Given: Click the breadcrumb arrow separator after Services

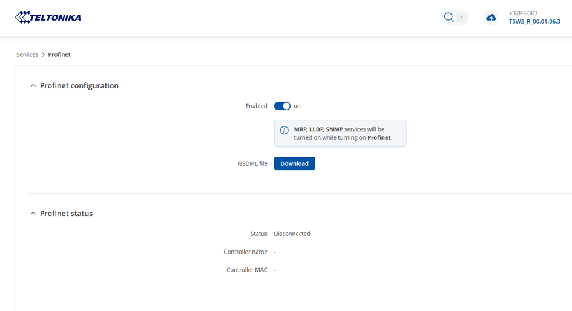Looking at the screenshot, I should click(44, 55).
